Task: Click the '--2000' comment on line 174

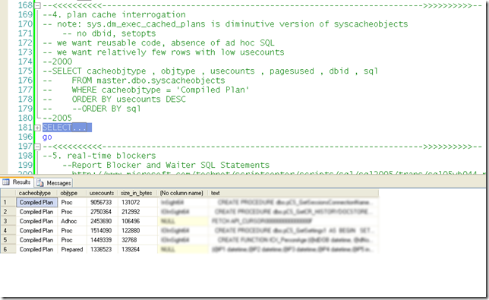Action: click(x=57, y=62)
